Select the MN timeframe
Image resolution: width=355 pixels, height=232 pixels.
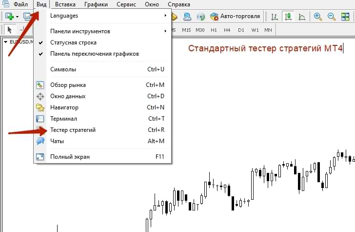268,30
